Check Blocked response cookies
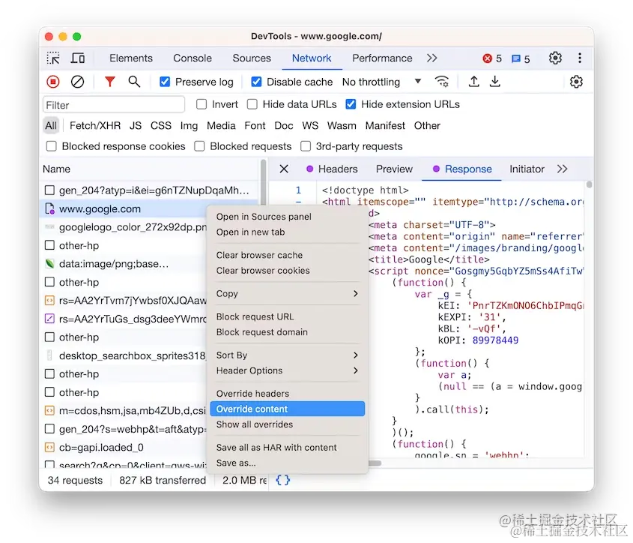 tap(51, 146)
